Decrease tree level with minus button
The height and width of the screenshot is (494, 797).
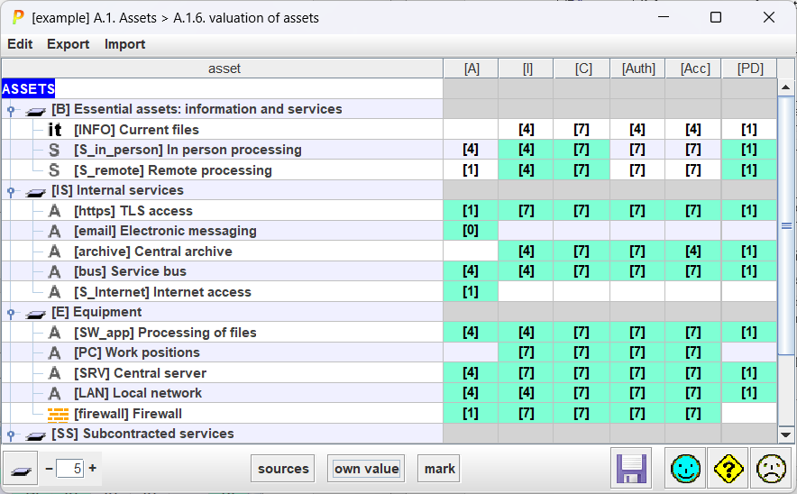tap(49, 468)
